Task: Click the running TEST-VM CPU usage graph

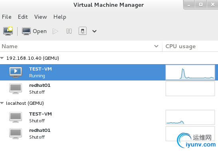Action: coord(190,72)
